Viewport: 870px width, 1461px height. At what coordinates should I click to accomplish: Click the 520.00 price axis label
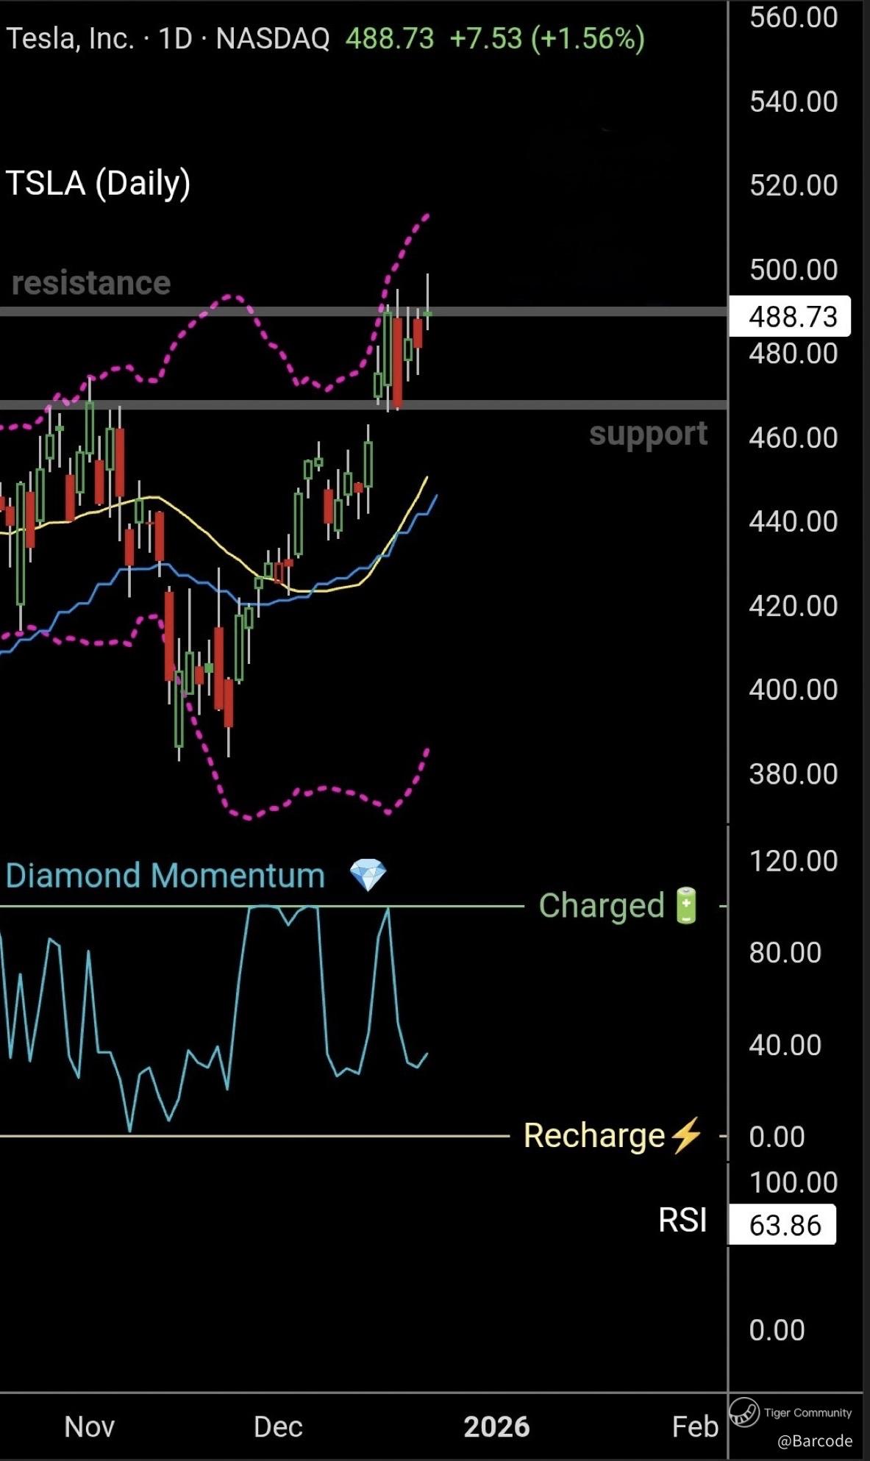[x=794, y=185]
